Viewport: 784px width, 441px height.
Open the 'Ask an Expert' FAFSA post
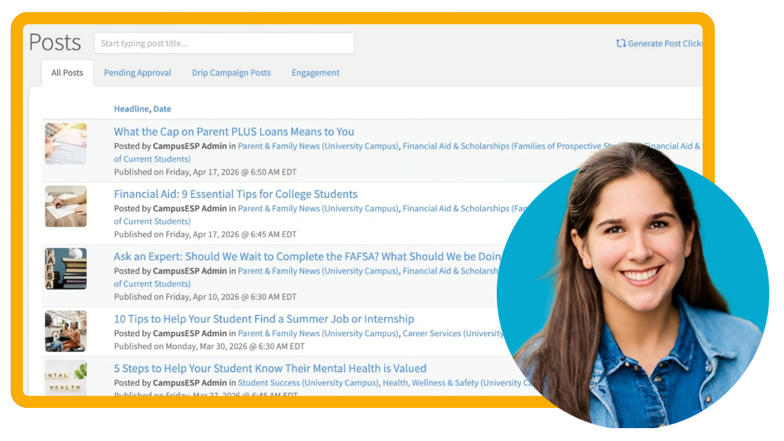(x=308, y=257)
